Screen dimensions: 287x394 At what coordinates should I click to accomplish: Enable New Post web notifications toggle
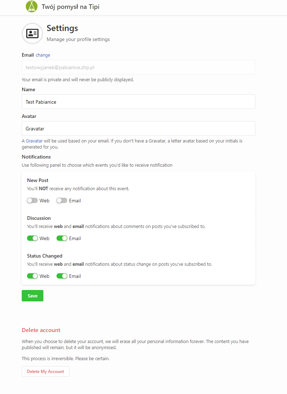[x=32, y=201]
